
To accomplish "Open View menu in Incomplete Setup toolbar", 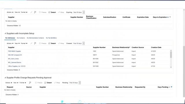I will pyautogui.click(x=17, y=43).
